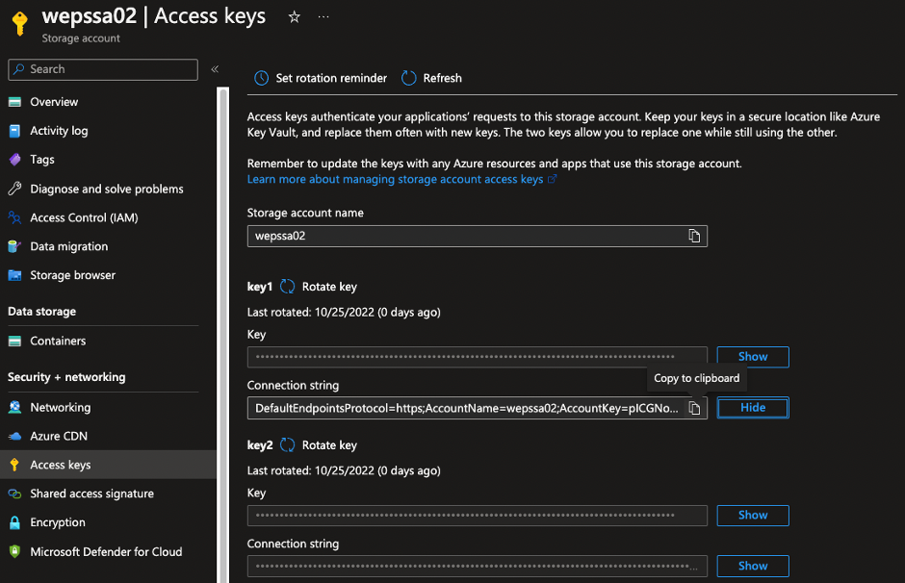905x583 pixels.
Task: Click the favorite star next to Access keys
Action: coord(295,17)
